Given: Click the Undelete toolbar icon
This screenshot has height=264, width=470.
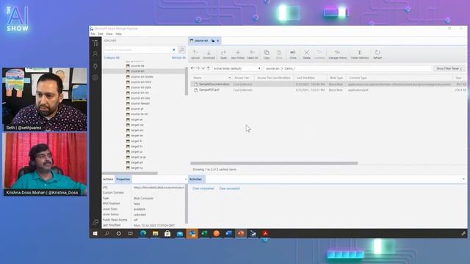Looking at the screenshot, I should (x=319, y=54).
